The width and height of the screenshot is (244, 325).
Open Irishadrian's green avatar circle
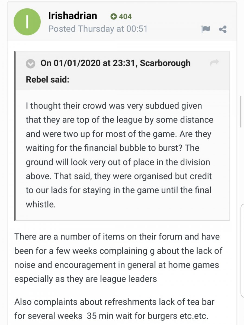pos(27,22)
